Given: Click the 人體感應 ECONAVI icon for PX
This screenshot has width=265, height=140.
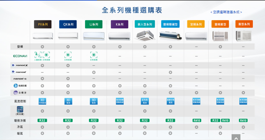Looking at the screenshot, I should pyautogui.click(x=38, y=56).
